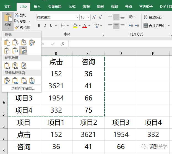This screenshot has width=172, height=154.
Task: Toggle Italic formatting
Action: click(x=45, y=26)
